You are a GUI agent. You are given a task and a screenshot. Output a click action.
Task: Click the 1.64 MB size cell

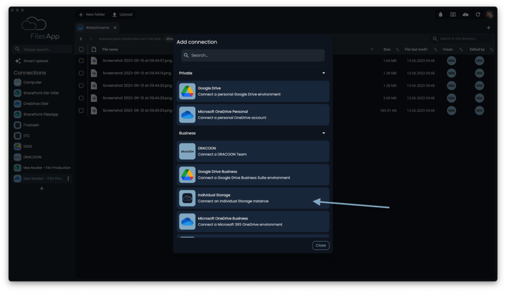(390, 61)
